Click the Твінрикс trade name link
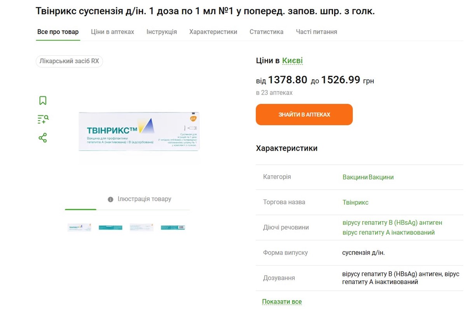 click(355, 202)
